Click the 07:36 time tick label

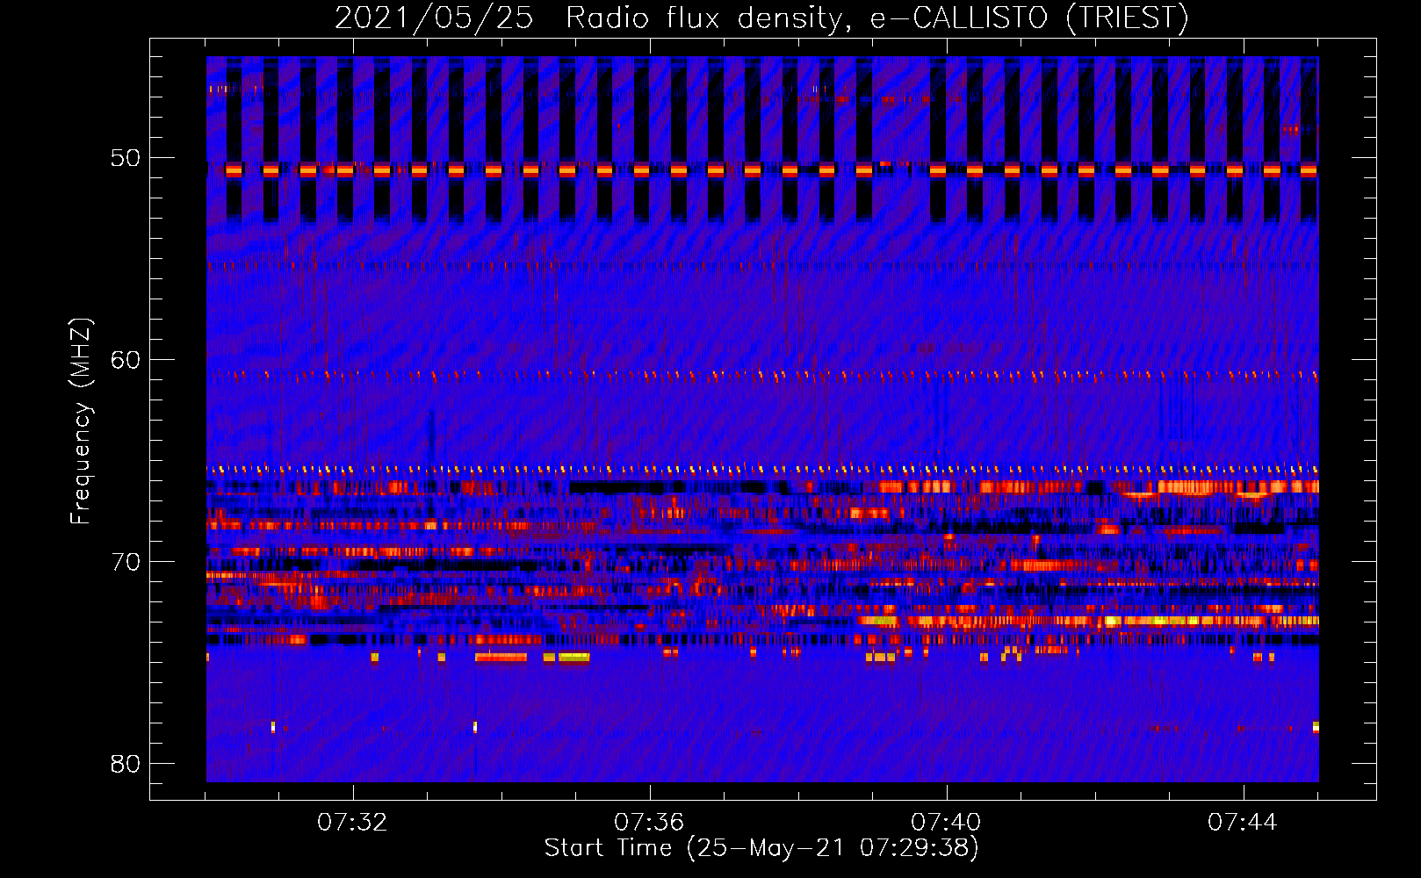coord(649,822)
